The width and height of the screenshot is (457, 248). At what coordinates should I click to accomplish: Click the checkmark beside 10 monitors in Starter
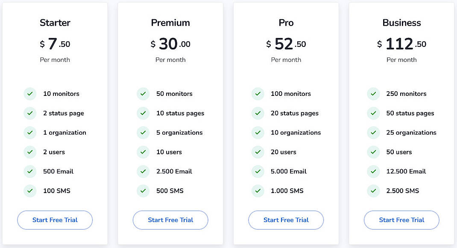coord(30,94)
